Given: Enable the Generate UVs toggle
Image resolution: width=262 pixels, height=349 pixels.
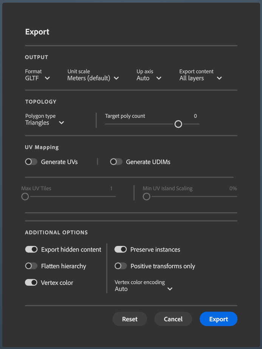Looking at the screenshot, I should [31, 162].
